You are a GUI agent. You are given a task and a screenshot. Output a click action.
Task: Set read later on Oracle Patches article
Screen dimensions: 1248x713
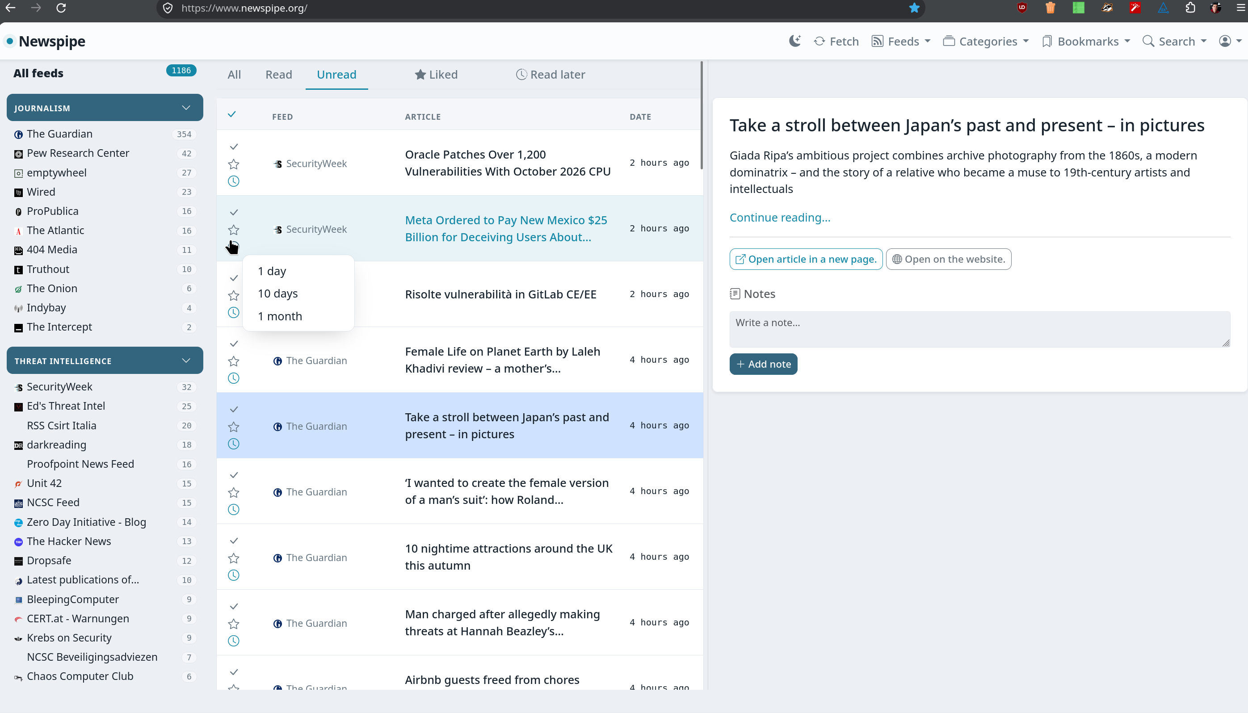(x=234, y=181)
